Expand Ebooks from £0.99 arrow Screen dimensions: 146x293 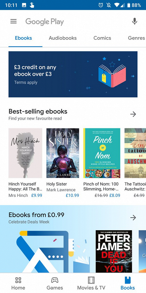click(x=133, y=218)
